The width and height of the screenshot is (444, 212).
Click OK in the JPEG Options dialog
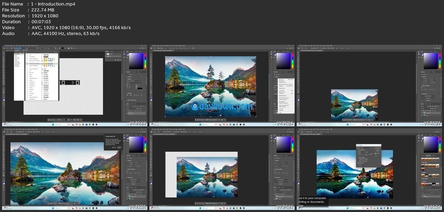377,148
